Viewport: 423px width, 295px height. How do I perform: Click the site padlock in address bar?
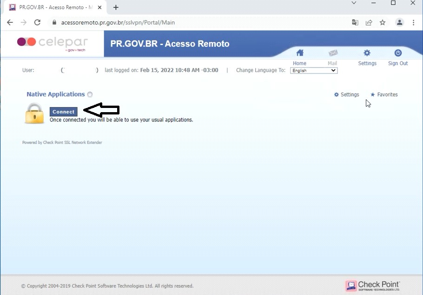[54, 22]
